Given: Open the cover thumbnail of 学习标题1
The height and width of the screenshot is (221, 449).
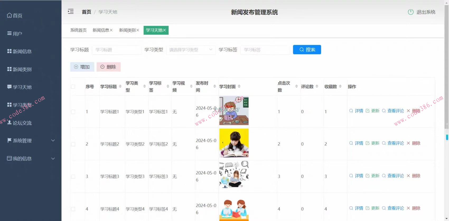Looking at the screenshot, I should coord(234,111).
